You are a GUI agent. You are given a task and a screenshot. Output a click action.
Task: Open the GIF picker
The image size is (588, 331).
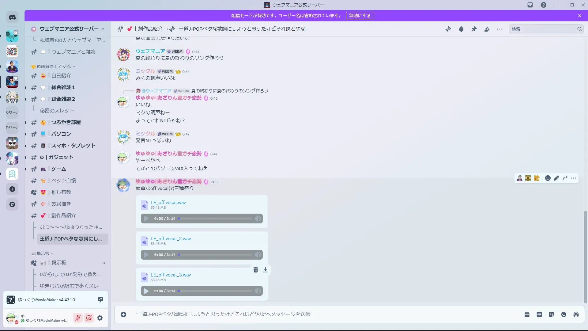pos(539,314)
